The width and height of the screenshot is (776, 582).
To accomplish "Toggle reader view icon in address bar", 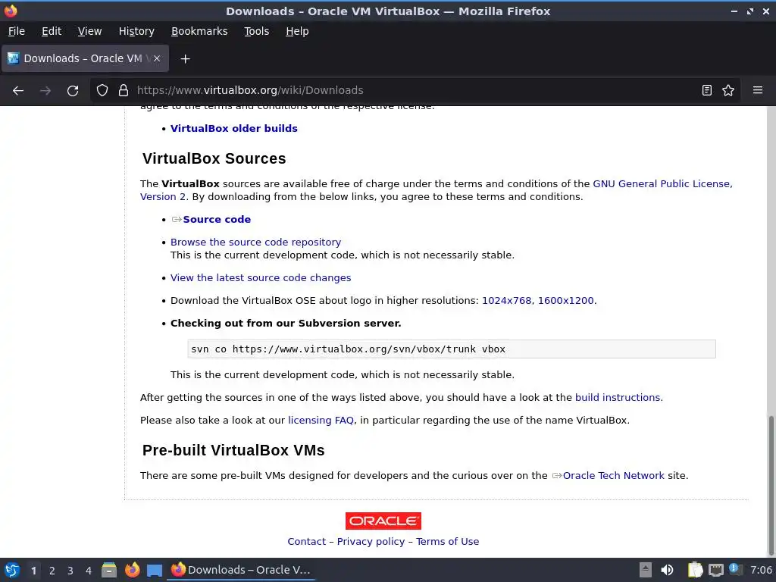I will coord(707,90).
